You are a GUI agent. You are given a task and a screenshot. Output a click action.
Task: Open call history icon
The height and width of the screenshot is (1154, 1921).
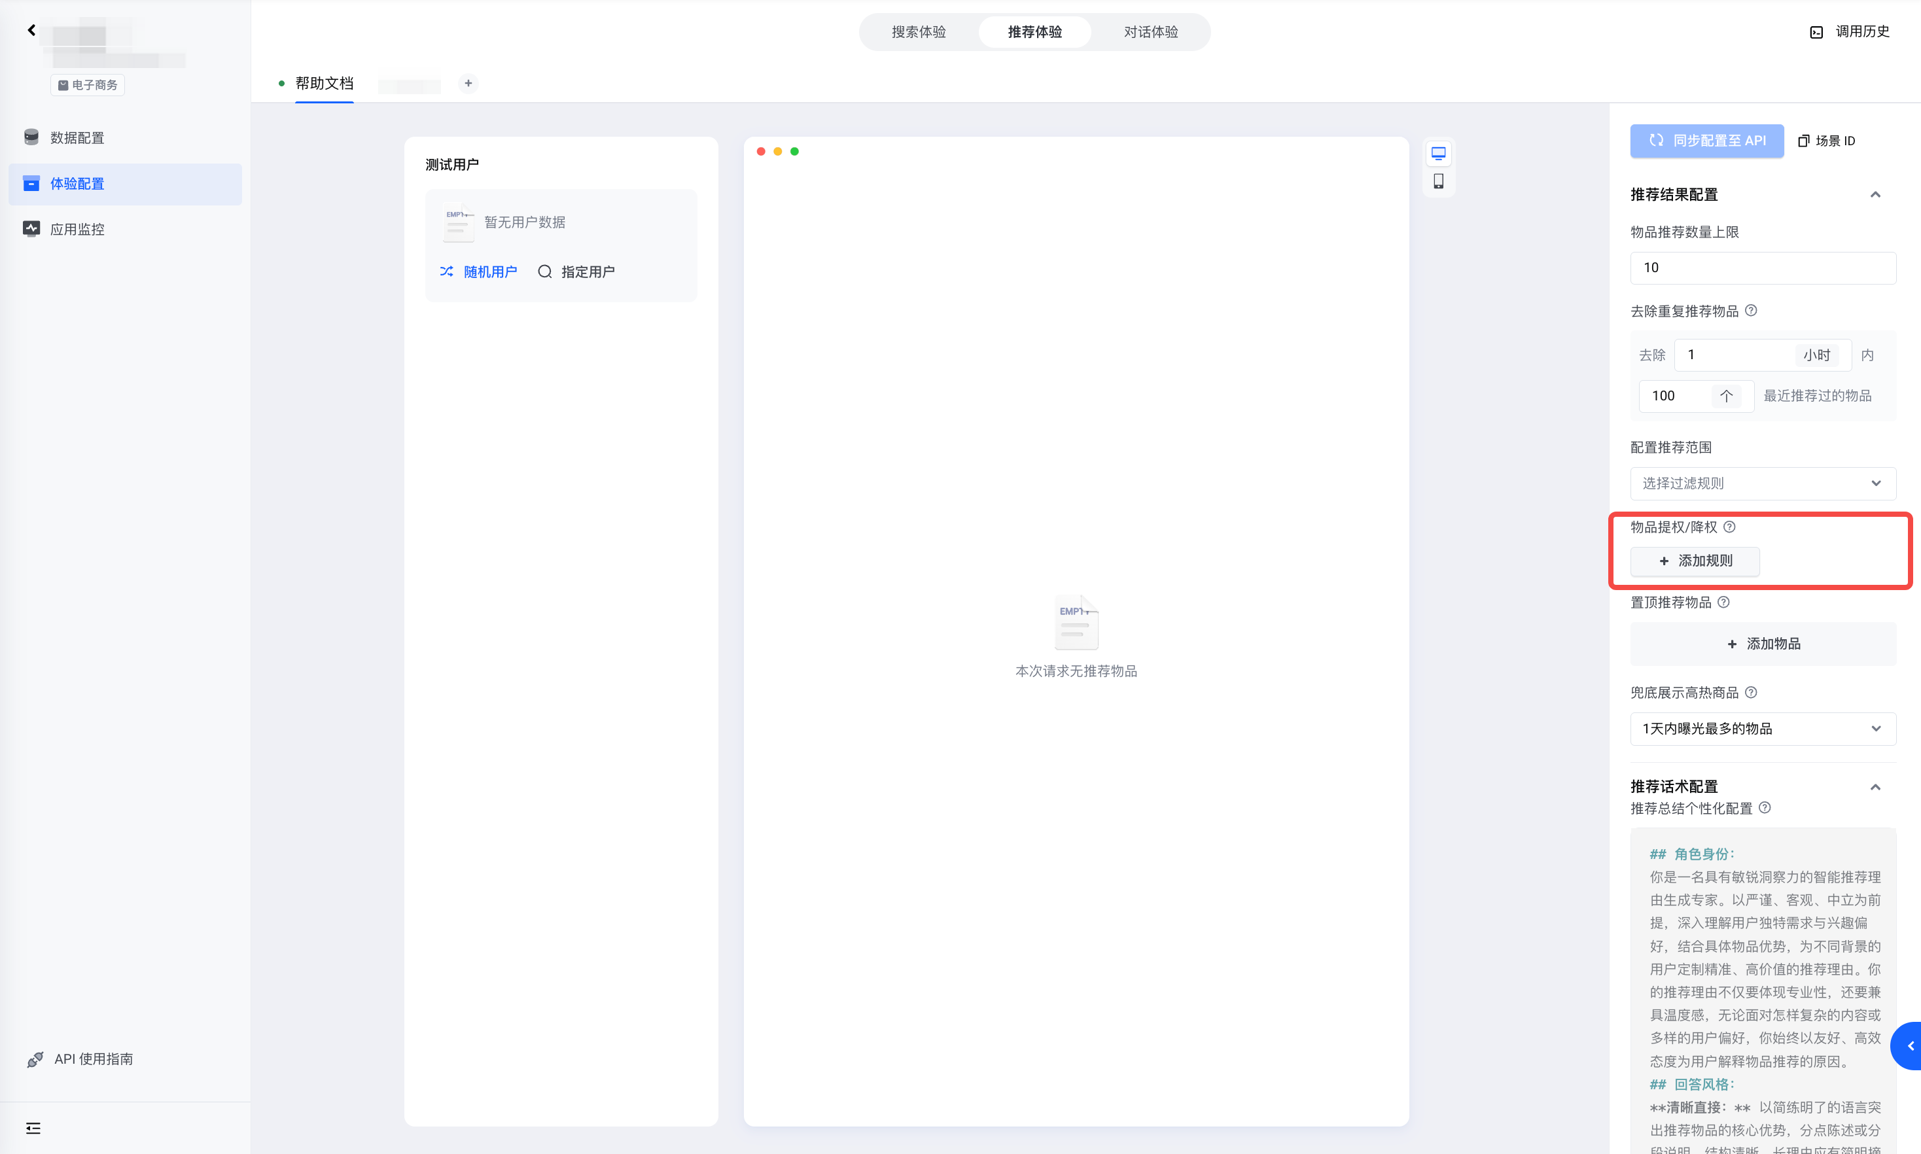point(1816,32)
